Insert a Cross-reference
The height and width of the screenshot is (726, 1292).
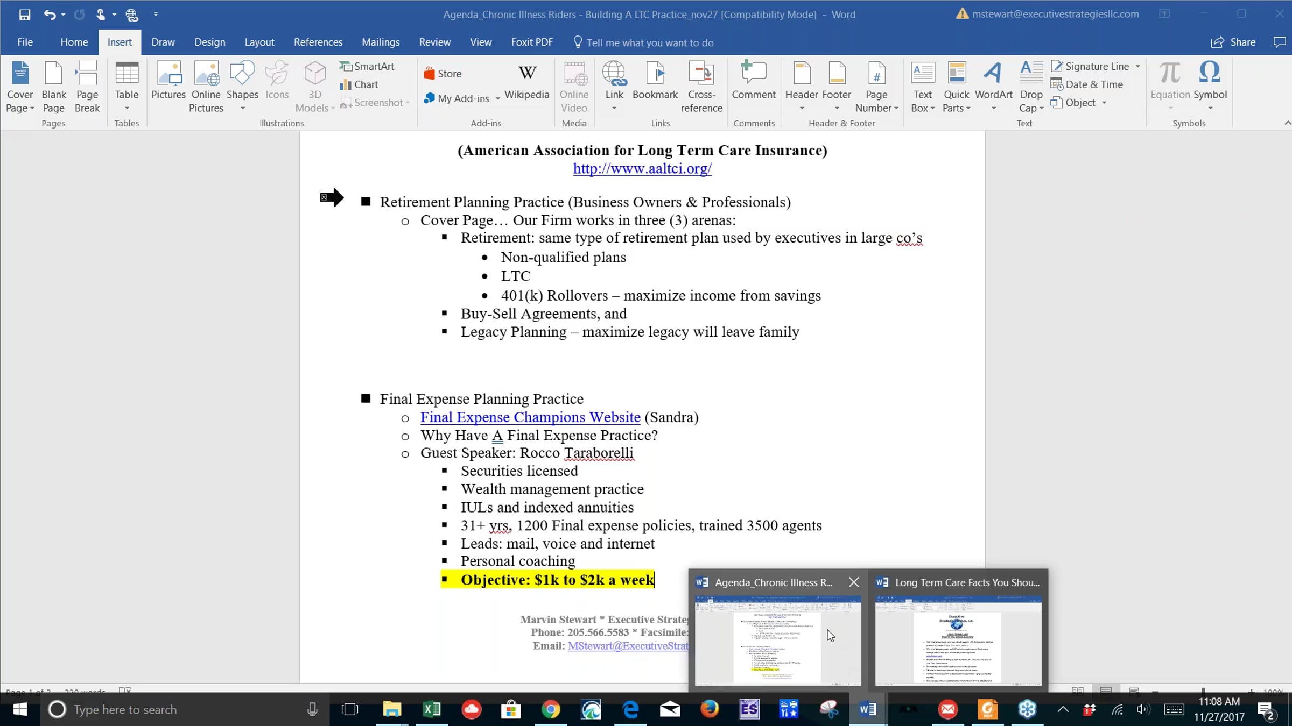point(701,87)
